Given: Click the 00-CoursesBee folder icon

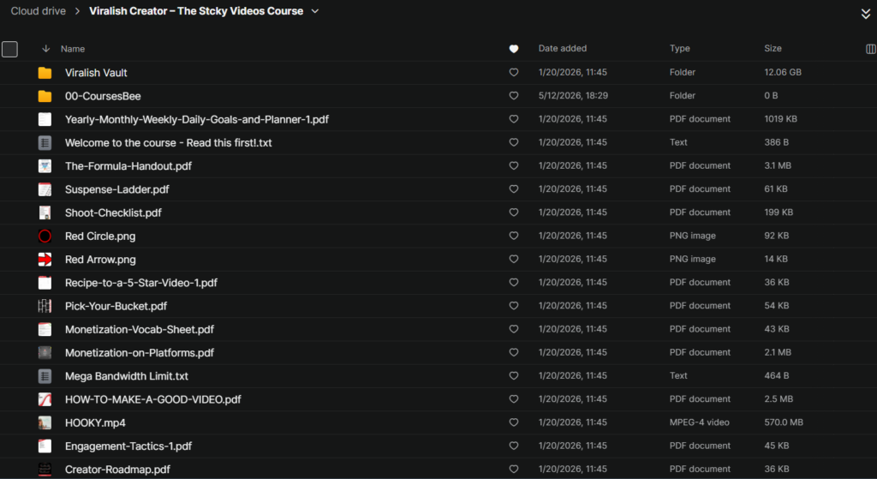Looking at the screenshot, I should (45, 96).
